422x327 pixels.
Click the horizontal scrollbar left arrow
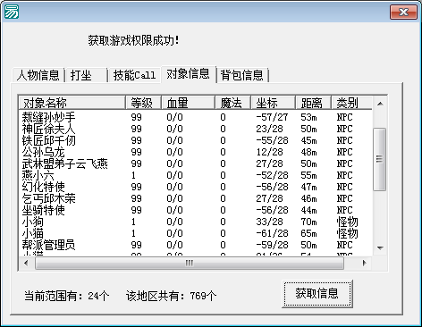click(x=26, y=264)
